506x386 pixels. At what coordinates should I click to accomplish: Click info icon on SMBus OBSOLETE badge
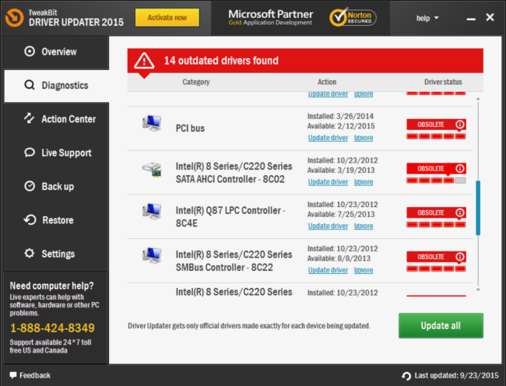point(460,257)
